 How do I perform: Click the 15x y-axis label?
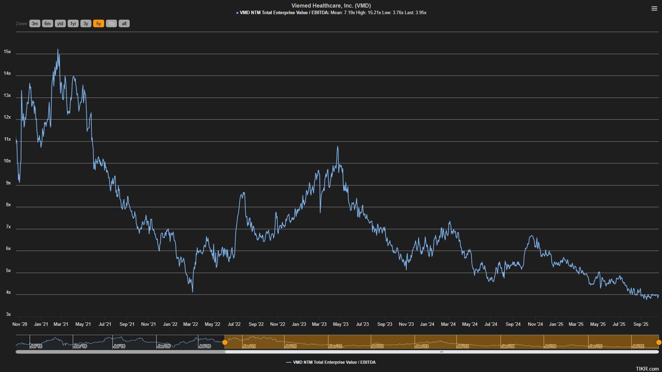(7, 52)
